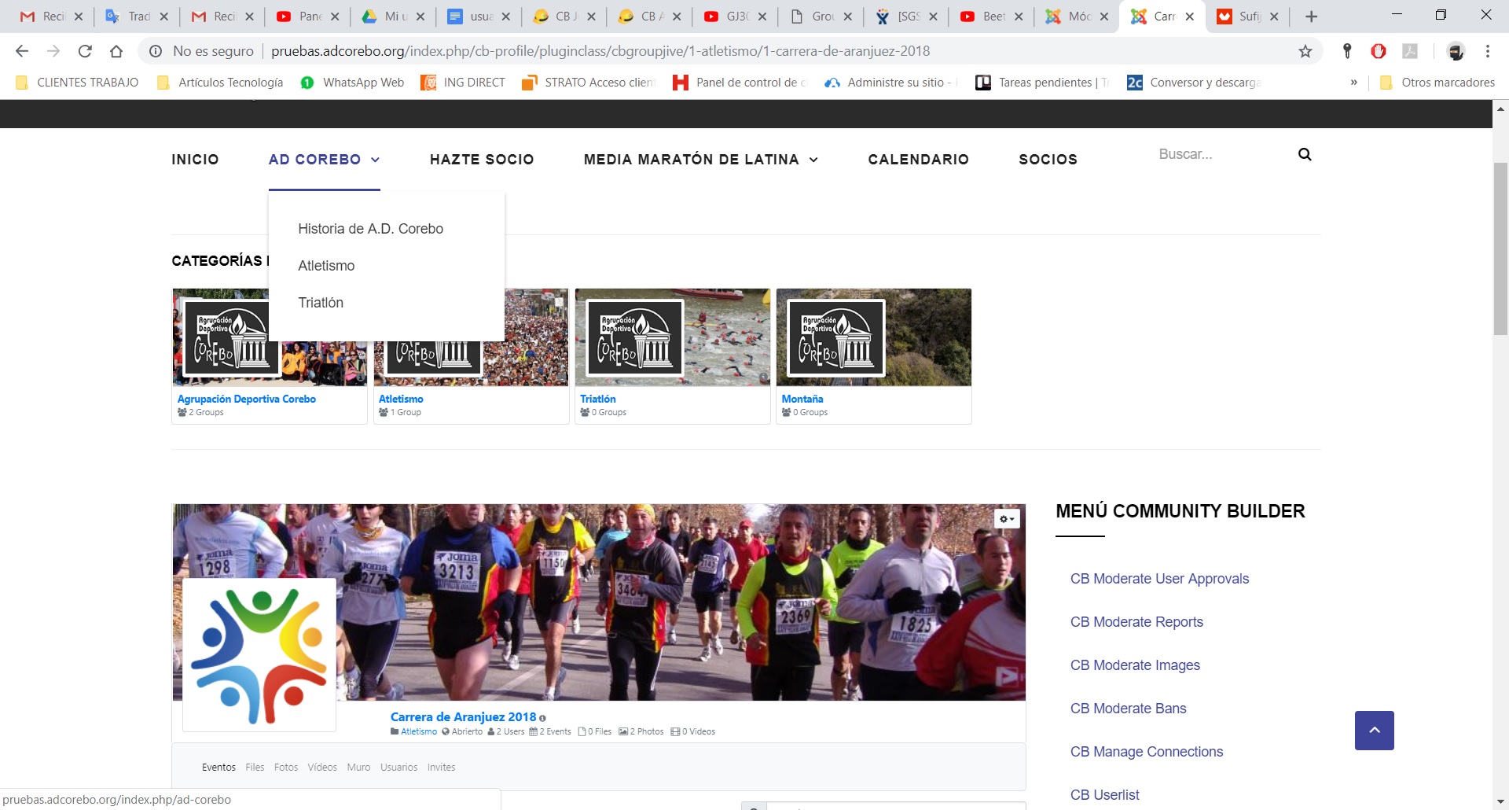Close the Carr tab with its X
Image resolution: width=1509 pixels, height=810 pixels.
pos(1190,17)
